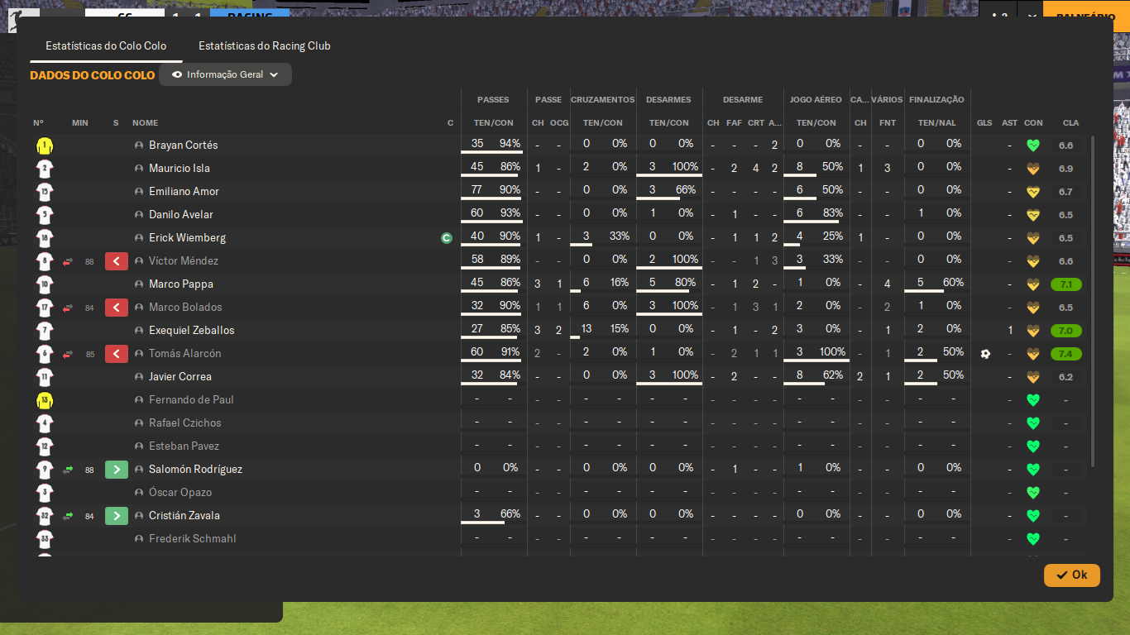
Task: Open Salomón Rodríguez's name link
Action: (196, 470)
